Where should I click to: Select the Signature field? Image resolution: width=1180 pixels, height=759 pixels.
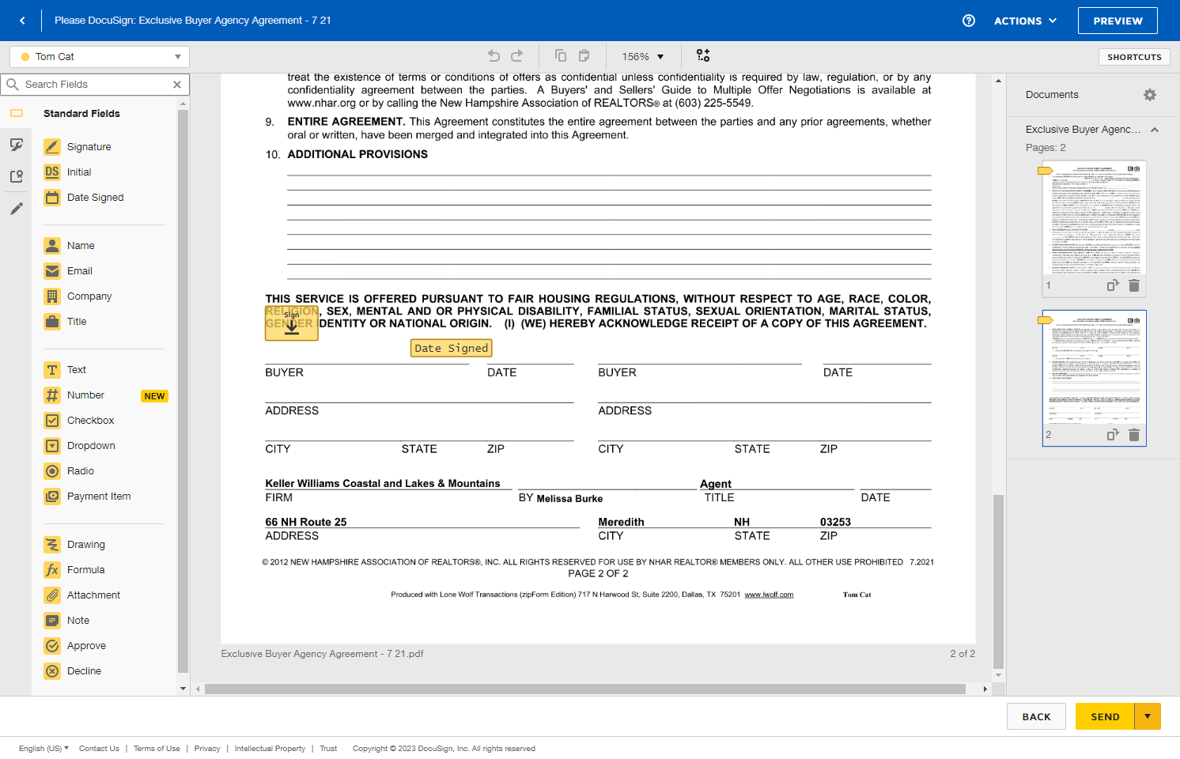78,147
